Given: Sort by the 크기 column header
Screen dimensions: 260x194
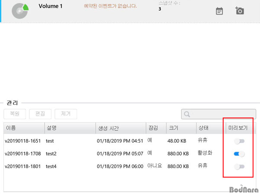Looking at the screenshot, I should [x=182, y=128].
